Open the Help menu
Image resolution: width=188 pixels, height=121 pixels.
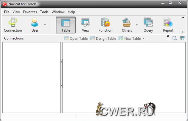coord(71,12)
